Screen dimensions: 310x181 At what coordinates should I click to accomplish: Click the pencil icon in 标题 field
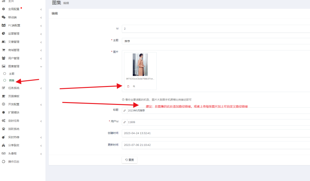(125, 110)
